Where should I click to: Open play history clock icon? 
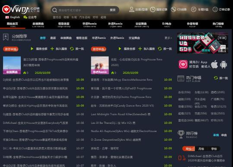pyautogui.click(x=153, y=9)
